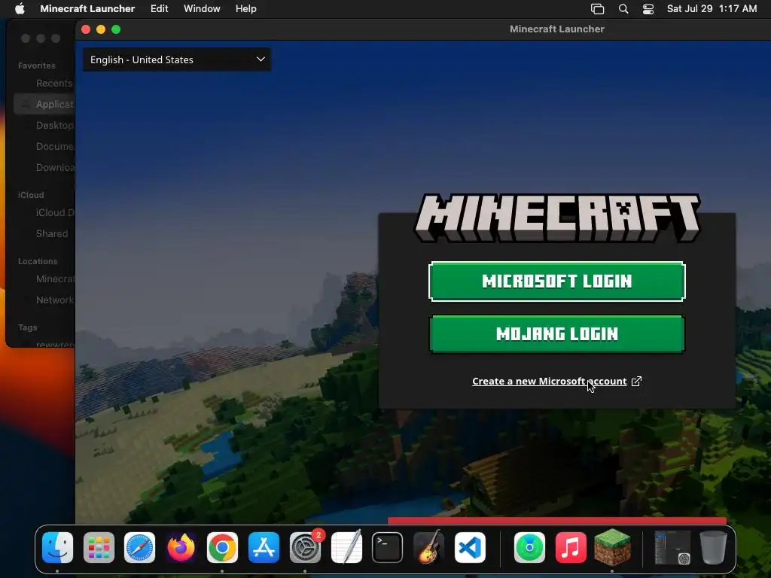Open the recent screenshot stack in dock
The image size is (771, 578).
click(672, 548)
